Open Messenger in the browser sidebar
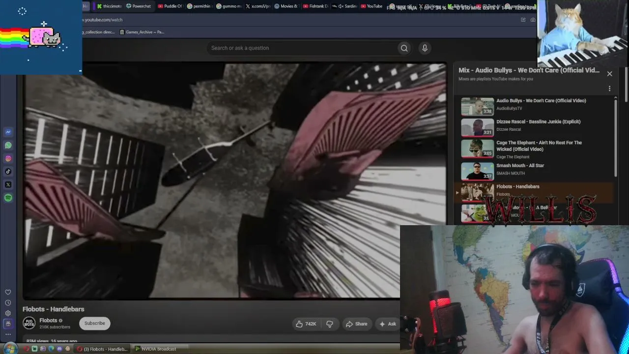Viewport: 629px width, 354px height. pyautogui.click(x=8, y=132)
